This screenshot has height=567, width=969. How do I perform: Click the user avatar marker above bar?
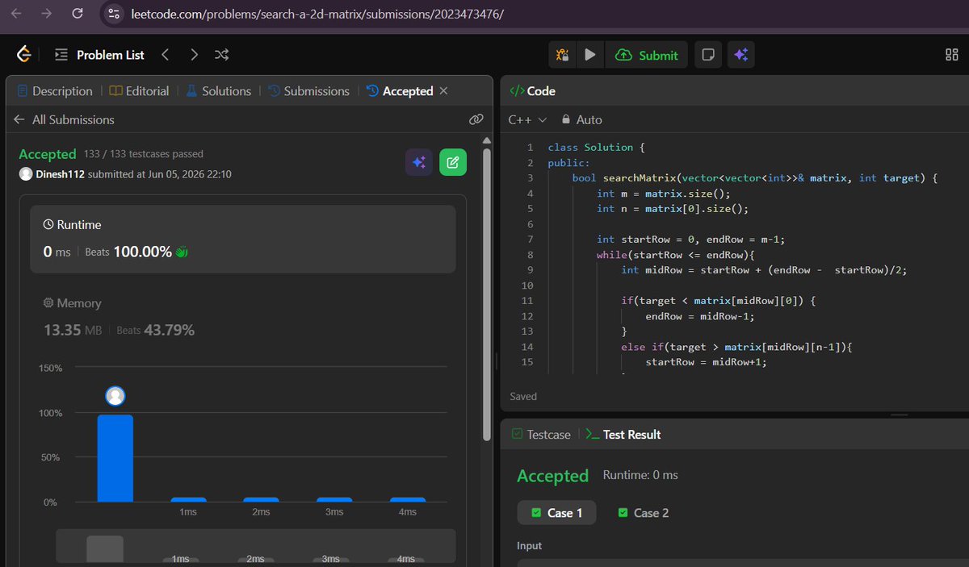pyautogui.click(x=115, y=396)
